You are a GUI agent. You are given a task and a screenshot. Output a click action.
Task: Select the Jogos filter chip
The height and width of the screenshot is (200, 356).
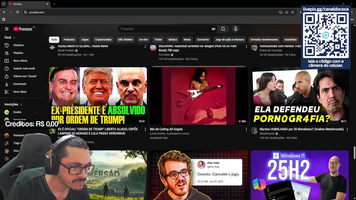85,40
